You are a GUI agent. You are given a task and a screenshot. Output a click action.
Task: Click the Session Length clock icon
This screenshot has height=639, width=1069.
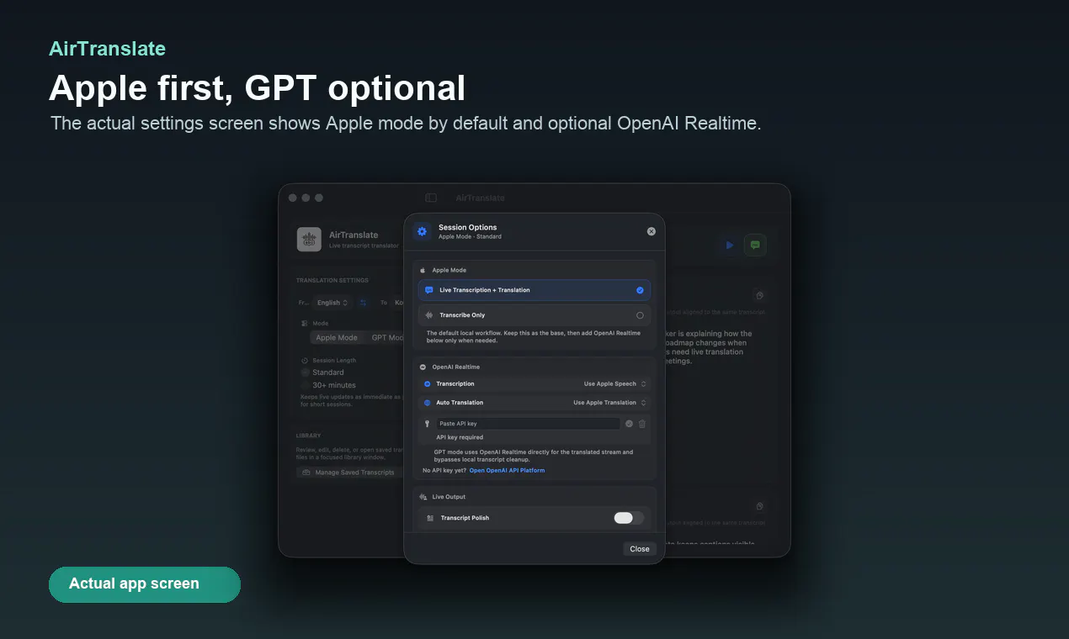tap(305, 360)
